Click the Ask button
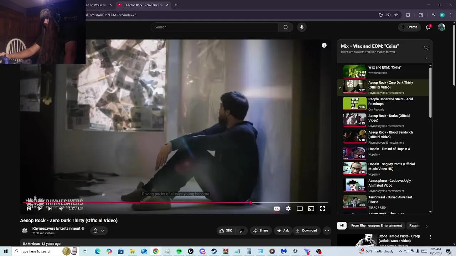 283,230
